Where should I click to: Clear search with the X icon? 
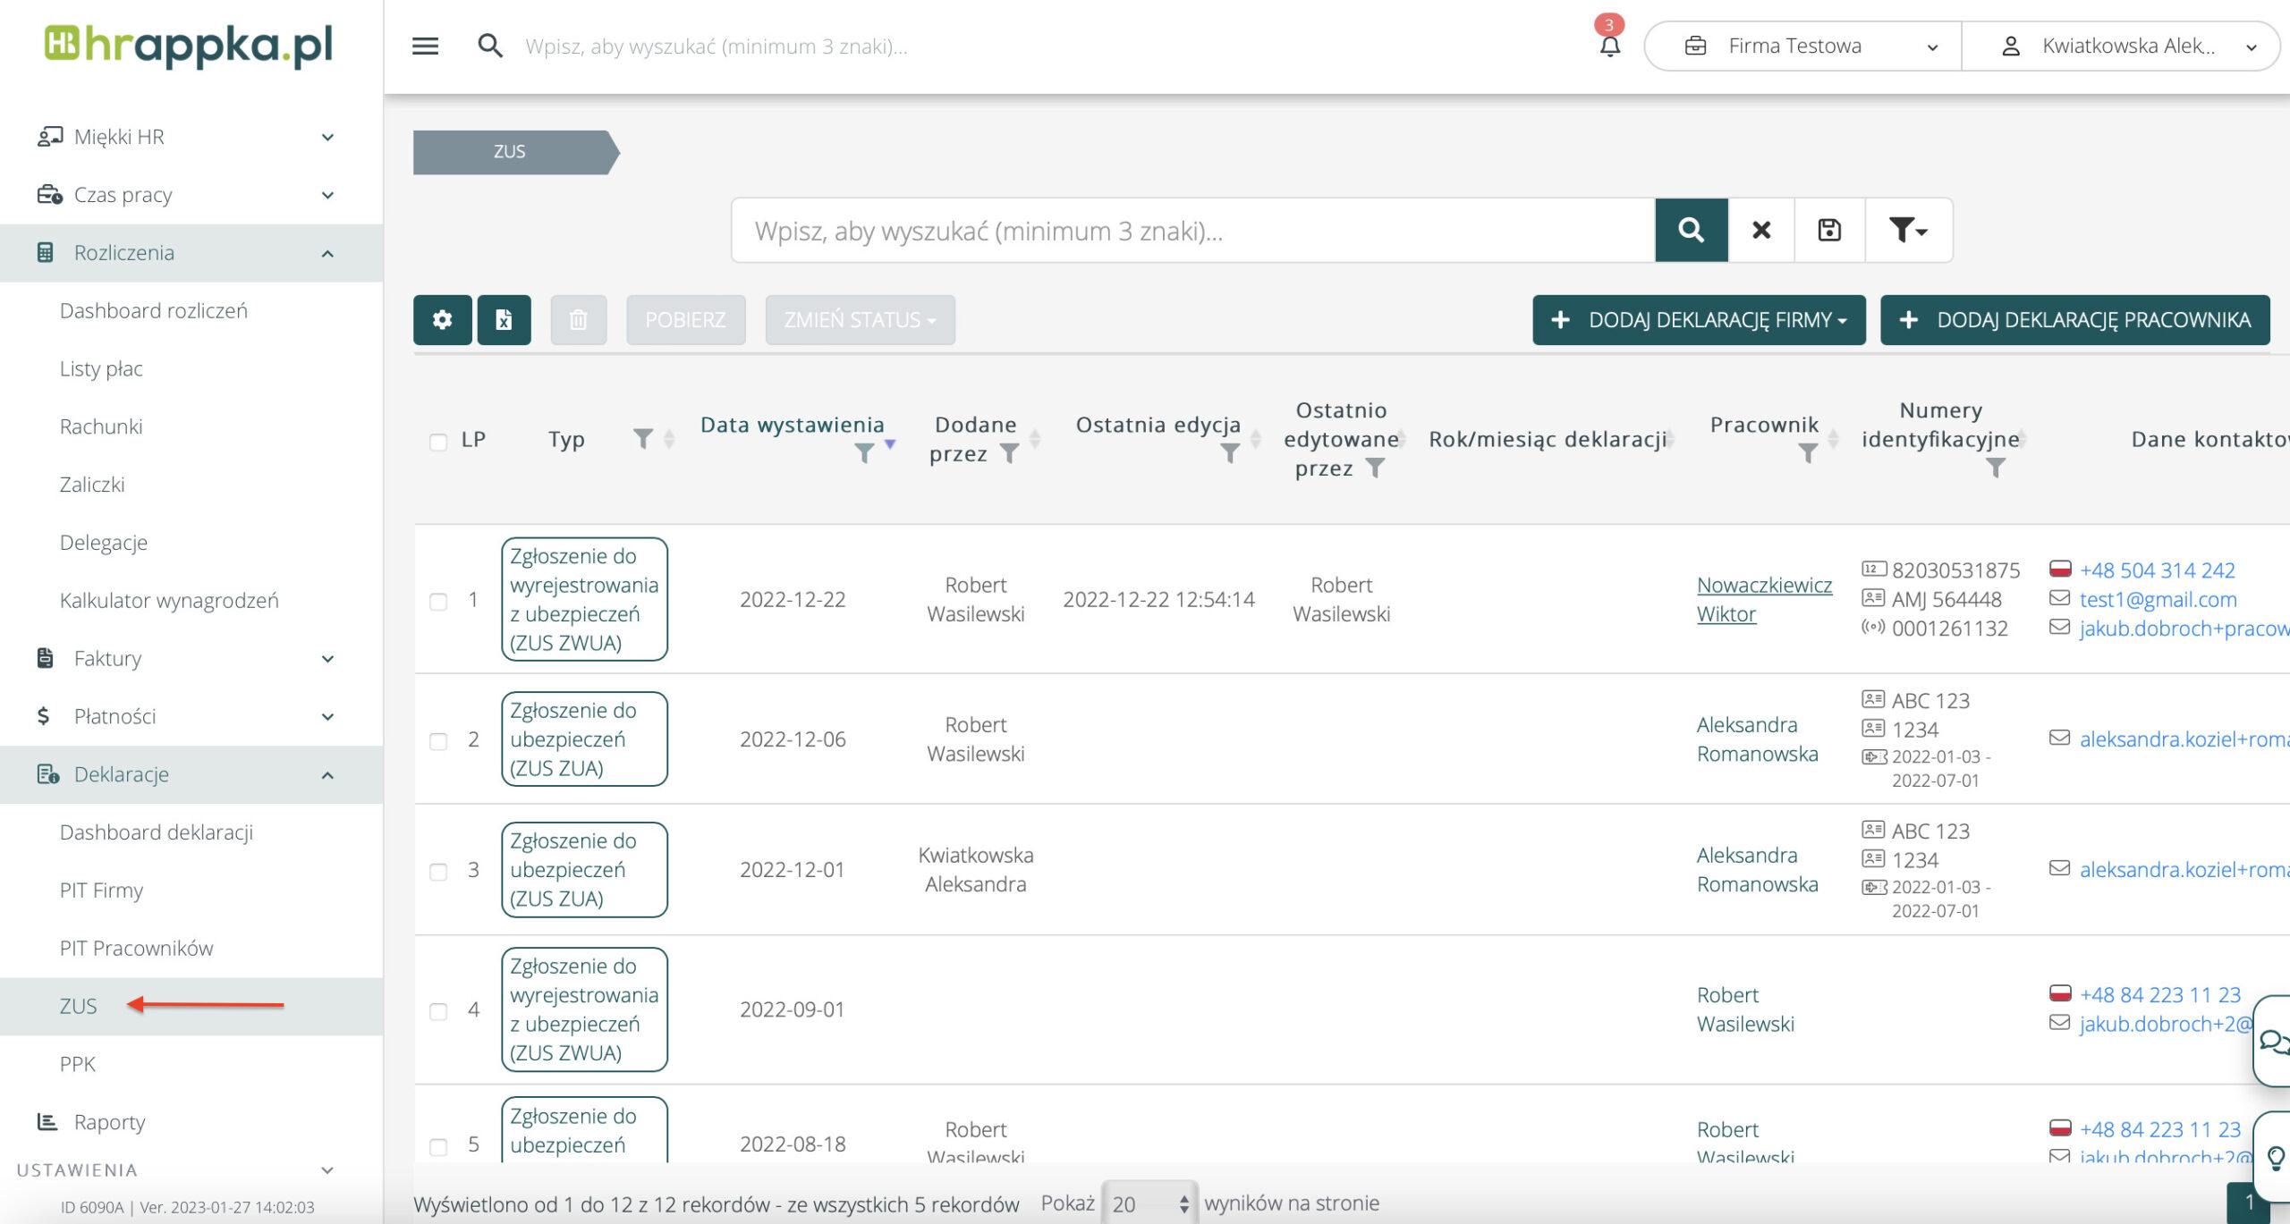[1761, 231]
